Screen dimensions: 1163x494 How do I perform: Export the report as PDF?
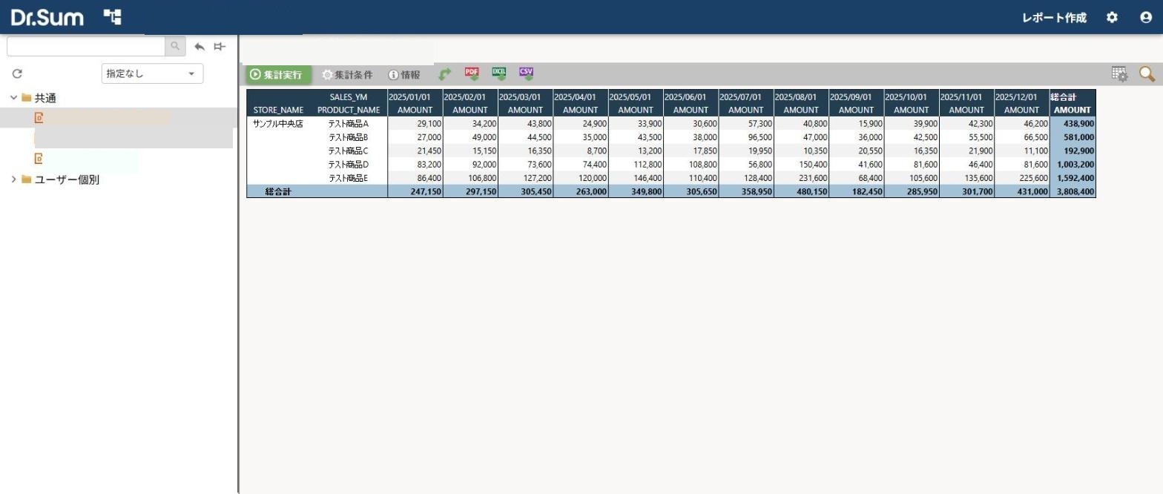pyautogui.click(x=472, y=73)
